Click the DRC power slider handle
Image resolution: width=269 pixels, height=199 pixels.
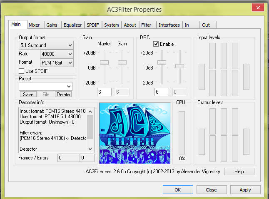[162, 62]
